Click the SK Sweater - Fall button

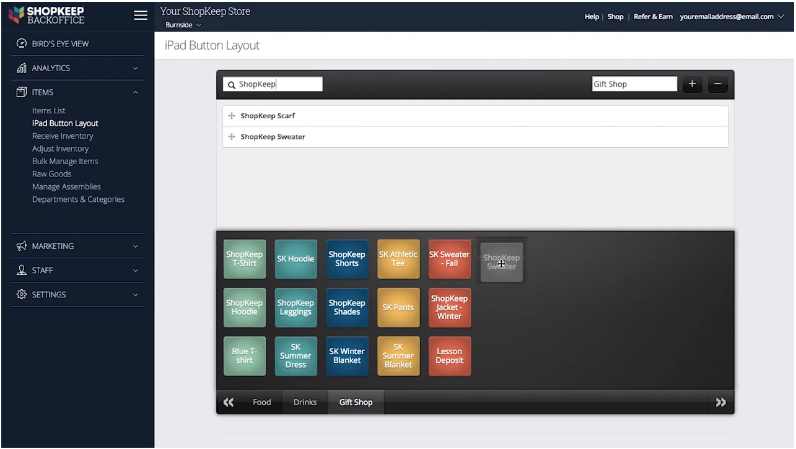[x=450, y=259]
